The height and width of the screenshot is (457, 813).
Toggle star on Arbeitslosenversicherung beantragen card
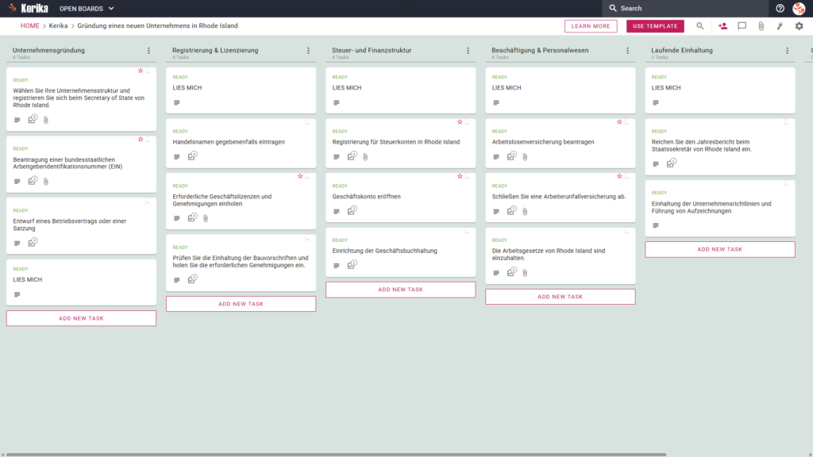[619, 122]
